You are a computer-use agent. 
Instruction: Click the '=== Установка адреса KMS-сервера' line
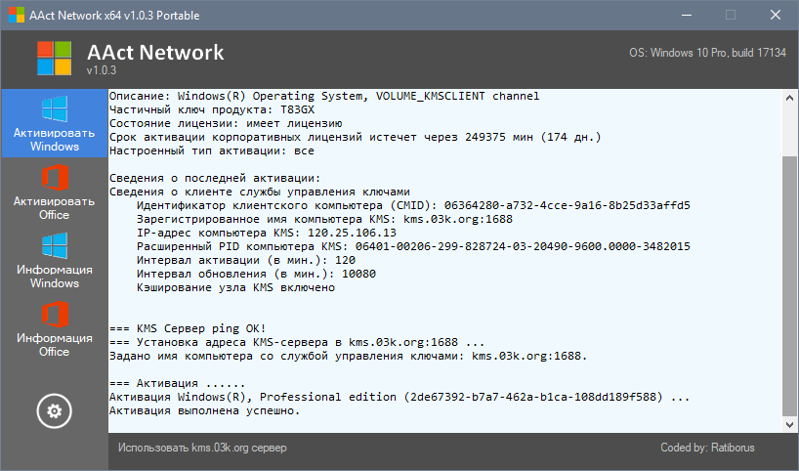click(297, 343)
